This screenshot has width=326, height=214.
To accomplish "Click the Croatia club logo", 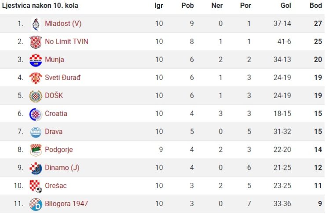I will click(36, 114).
